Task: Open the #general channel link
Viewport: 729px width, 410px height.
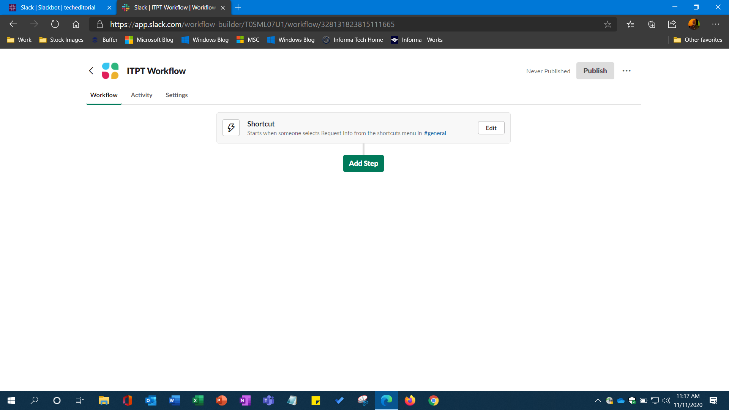Action: 435,133
